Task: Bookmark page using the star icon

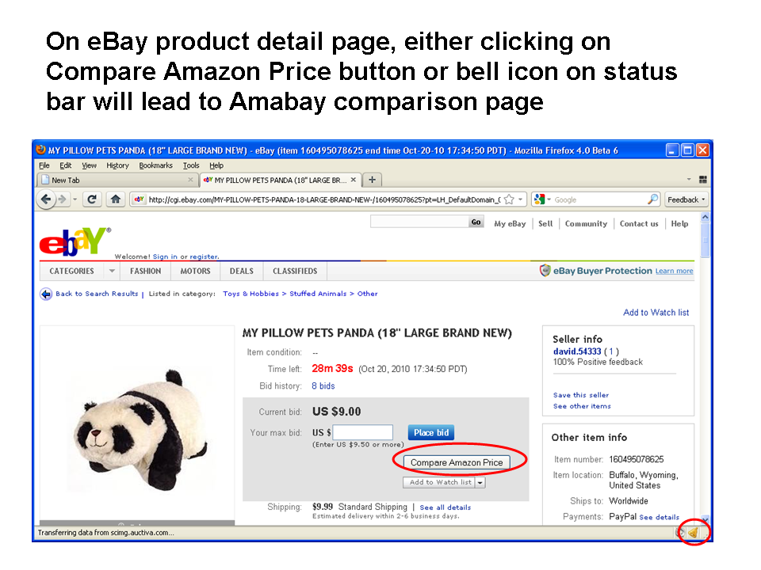Action: click(x=509, y=199)
